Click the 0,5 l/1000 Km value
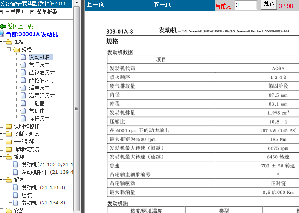 pyautogui.click(x=278, y=193)
